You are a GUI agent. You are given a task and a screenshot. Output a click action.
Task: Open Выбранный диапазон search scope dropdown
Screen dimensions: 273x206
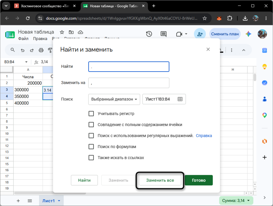(x=114, y=99)
